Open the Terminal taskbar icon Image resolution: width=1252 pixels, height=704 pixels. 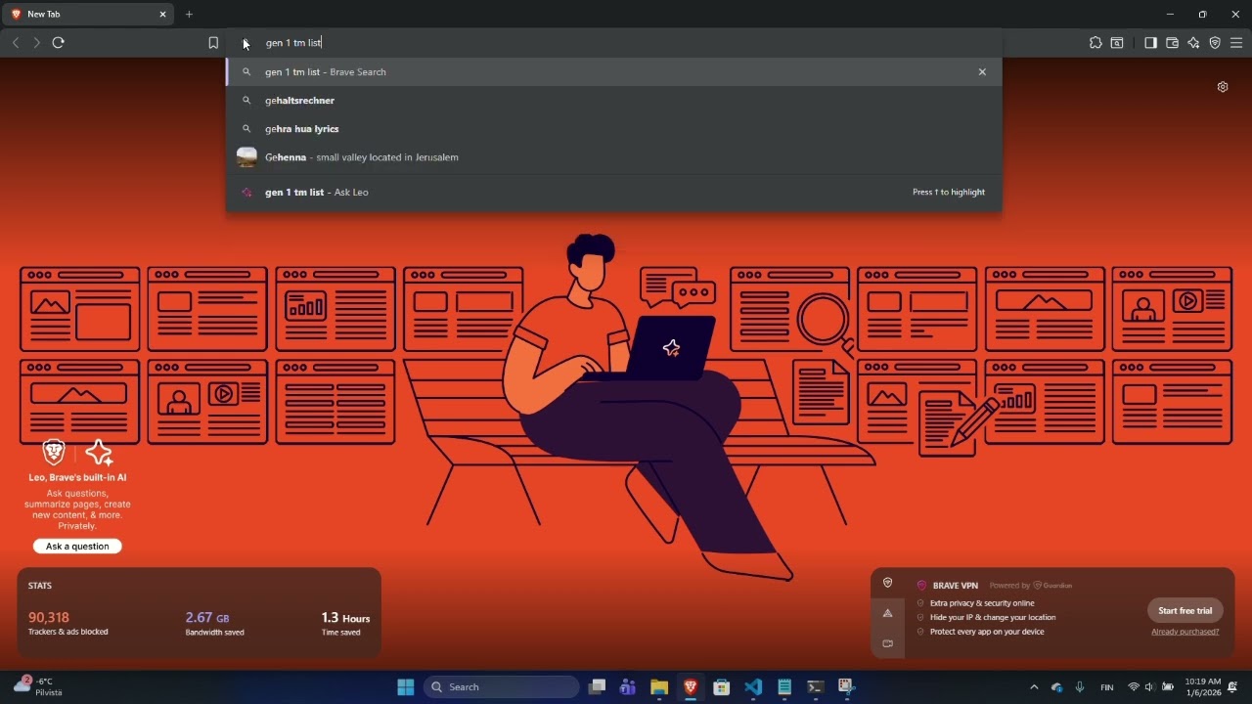pos(816,687)
